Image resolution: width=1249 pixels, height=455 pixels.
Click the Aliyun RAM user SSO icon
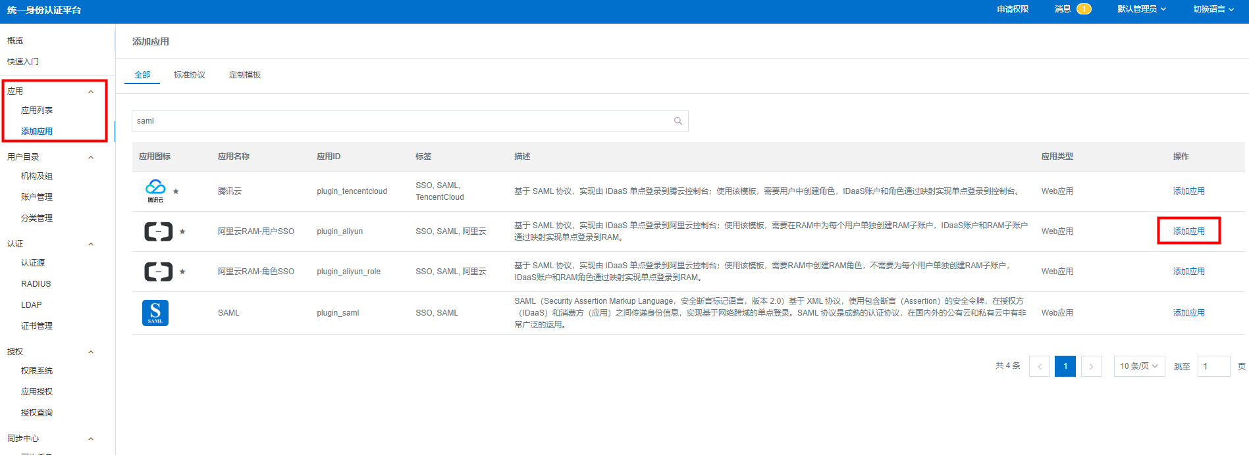point(158,231)
